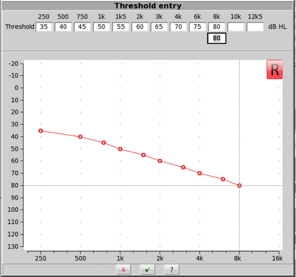Click the active edit box below 8k

pos(217,38)
